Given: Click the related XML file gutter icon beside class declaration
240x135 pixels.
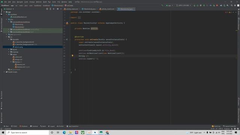Looking at the screenshot, I should tap(67, 23).
